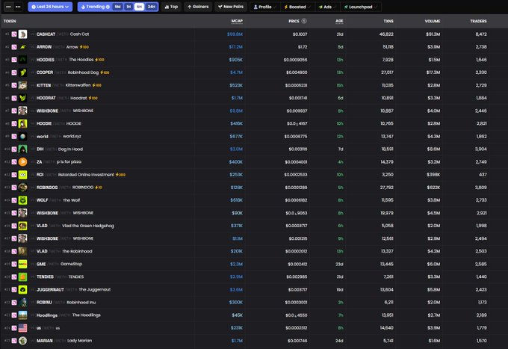Click the $17.2M market cap of ARROW
This screenshot has width=508, height=349.
[235, 47]
